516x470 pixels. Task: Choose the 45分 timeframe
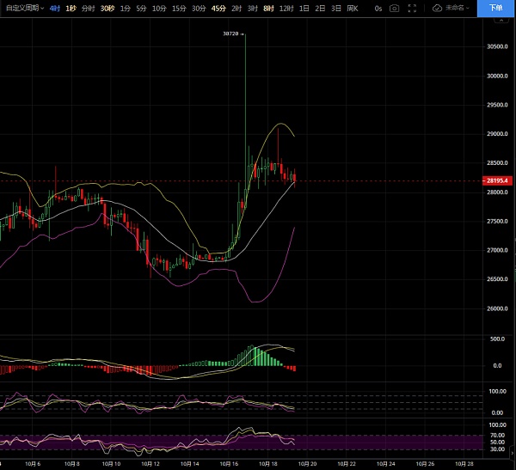tap(218, 8)
